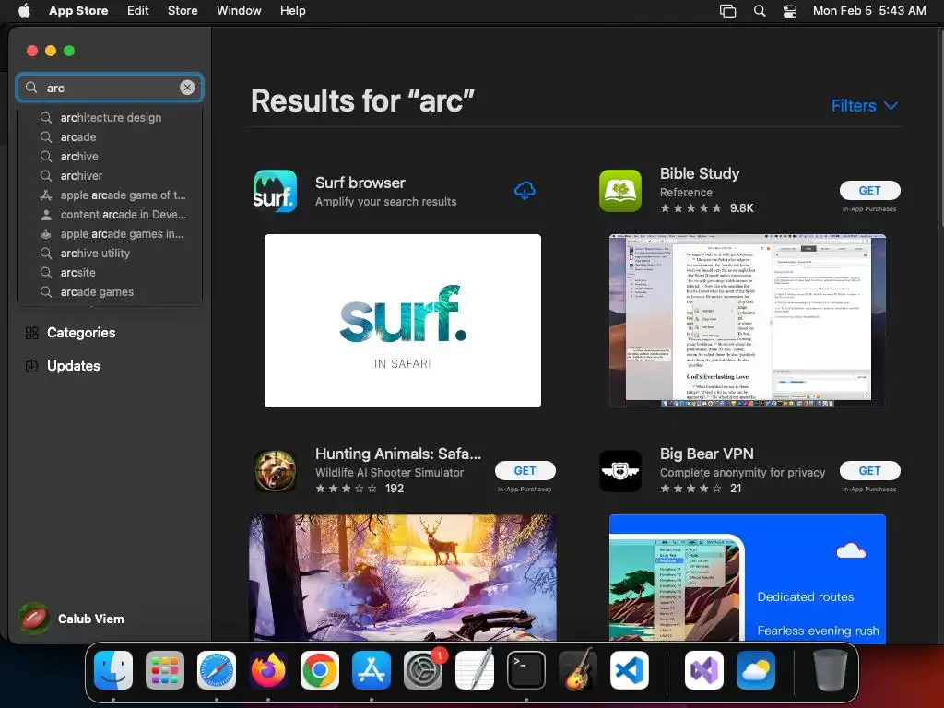Get the Hunting Animals app
This screenshot has width=944, height=708.
525,471
